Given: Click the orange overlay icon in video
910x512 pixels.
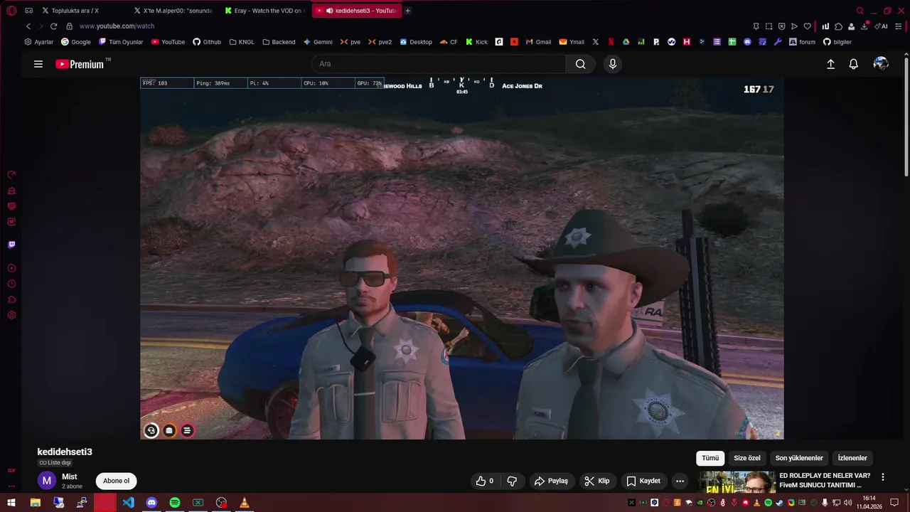Looking at the screenshot, I should tap(169, 430).
